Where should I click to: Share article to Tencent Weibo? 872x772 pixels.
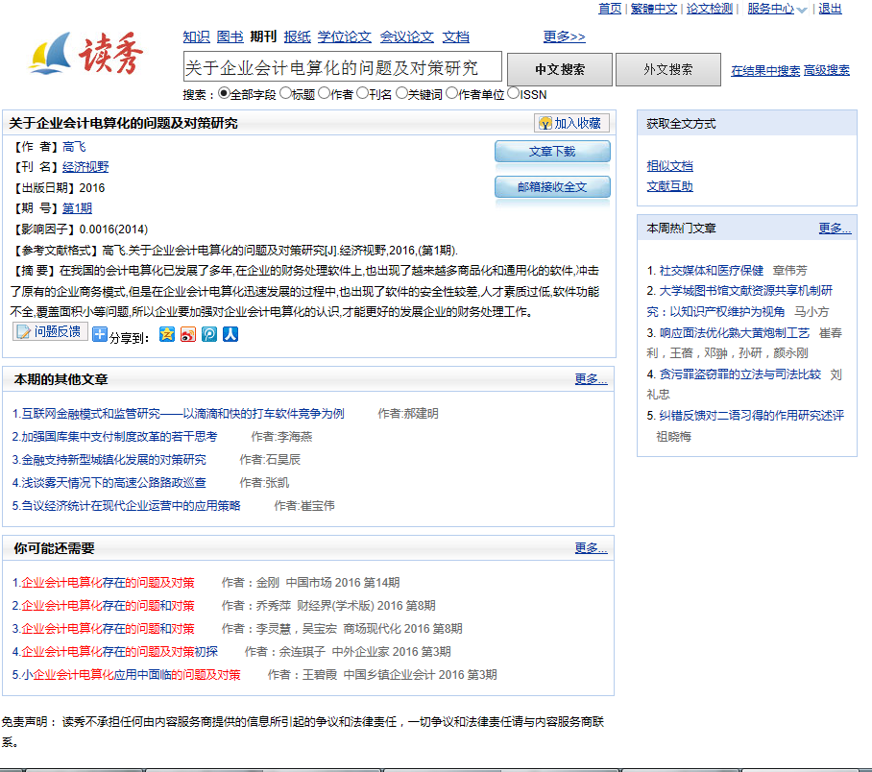tap(209, 334)
